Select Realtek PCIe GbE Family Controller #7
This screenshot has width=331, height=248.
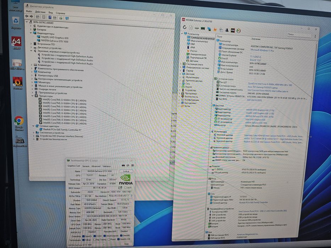[62, 129]
